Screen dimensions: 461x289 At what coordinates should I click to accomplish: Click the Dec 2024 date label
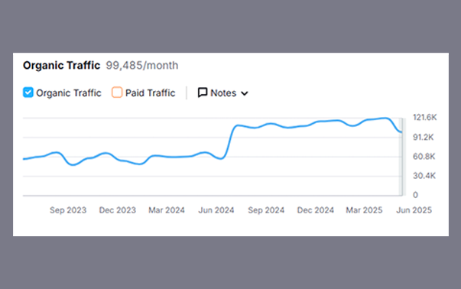coord(316,210)
